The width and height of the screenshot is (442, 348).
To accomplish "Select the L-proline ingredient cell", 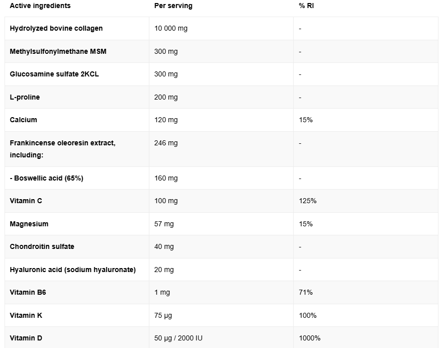I will tap(25, 97).
